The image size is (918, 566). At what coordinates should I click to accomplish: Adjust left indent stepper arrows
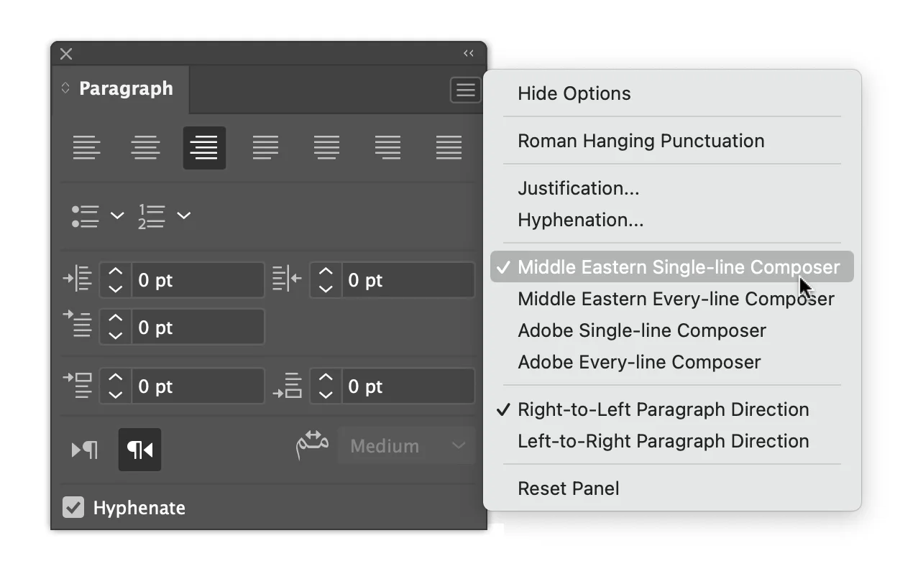coord(116,280)
